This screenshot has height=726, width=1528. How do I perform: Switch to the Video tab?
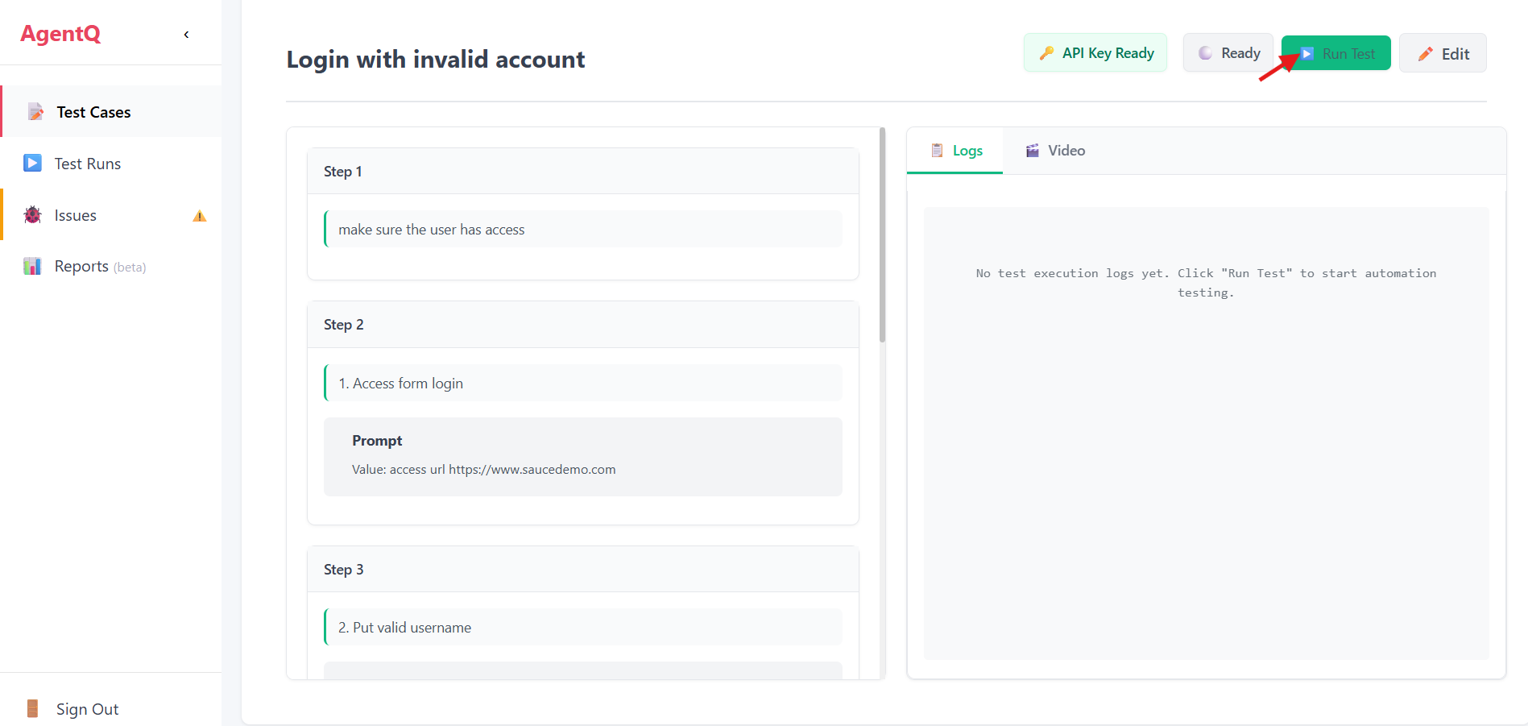(1055, 151)
